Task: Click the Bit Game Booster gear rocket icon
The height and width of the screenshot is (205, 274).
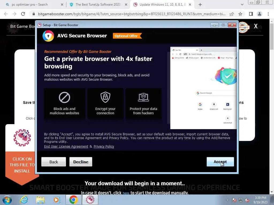Action: pyautogui.click(x=22, y=138)
